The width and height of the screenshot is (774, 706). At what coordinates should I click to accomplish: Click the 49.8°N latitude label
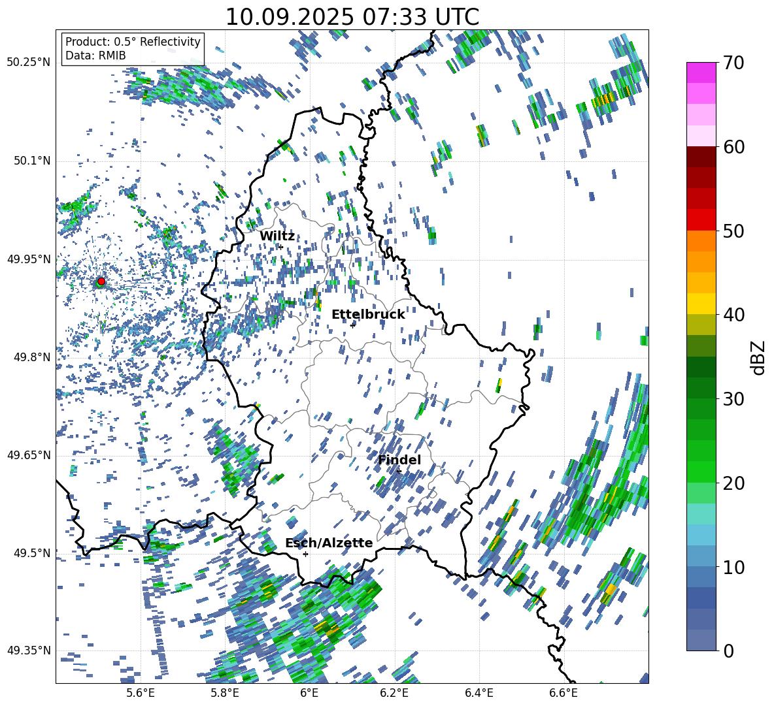click(32, 357)
